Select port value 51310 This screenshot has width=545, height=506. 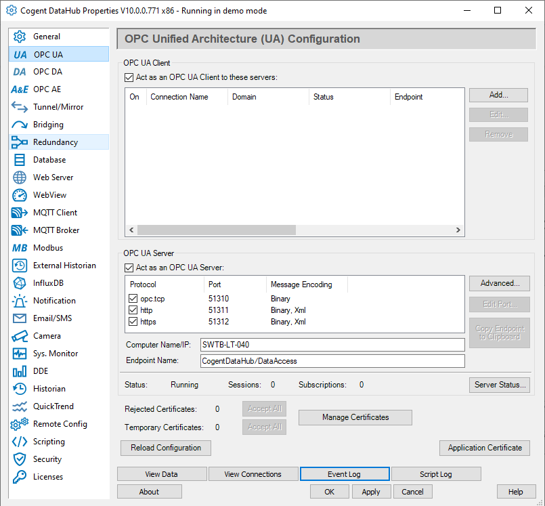coord(219,299)
